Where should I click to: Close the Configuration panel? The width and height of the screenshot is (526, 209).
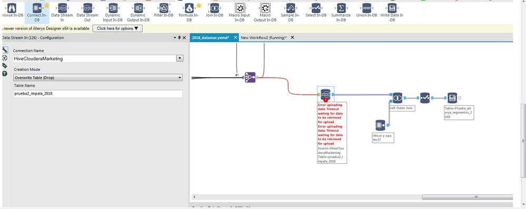184,38
